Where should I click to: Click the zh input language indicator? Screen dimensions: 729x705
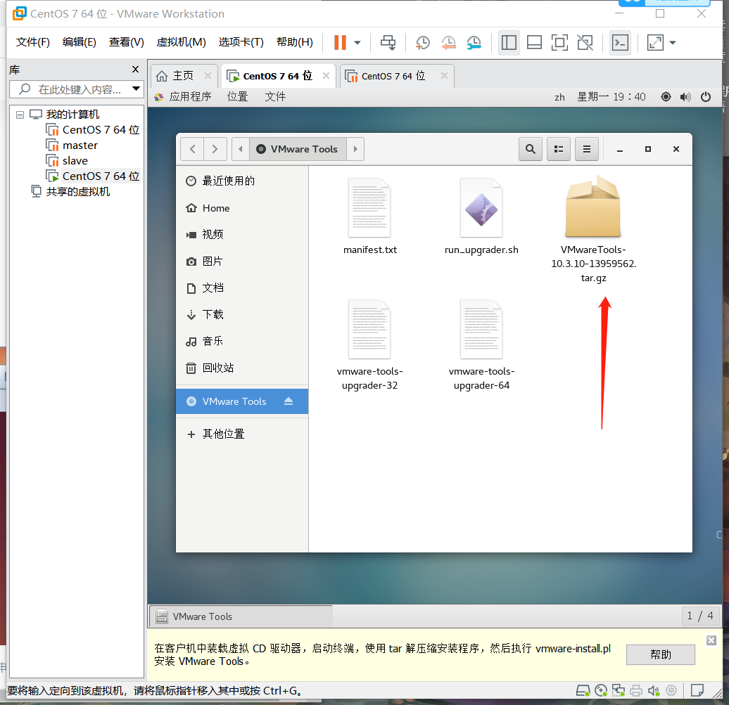tap(559, 97)
